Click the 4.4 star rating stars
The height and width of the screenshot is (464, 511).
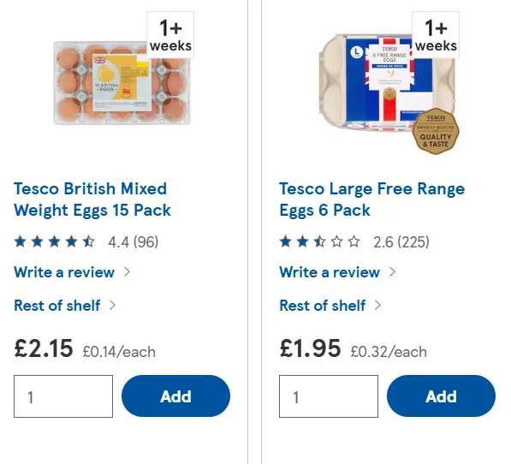click(55, 241)
